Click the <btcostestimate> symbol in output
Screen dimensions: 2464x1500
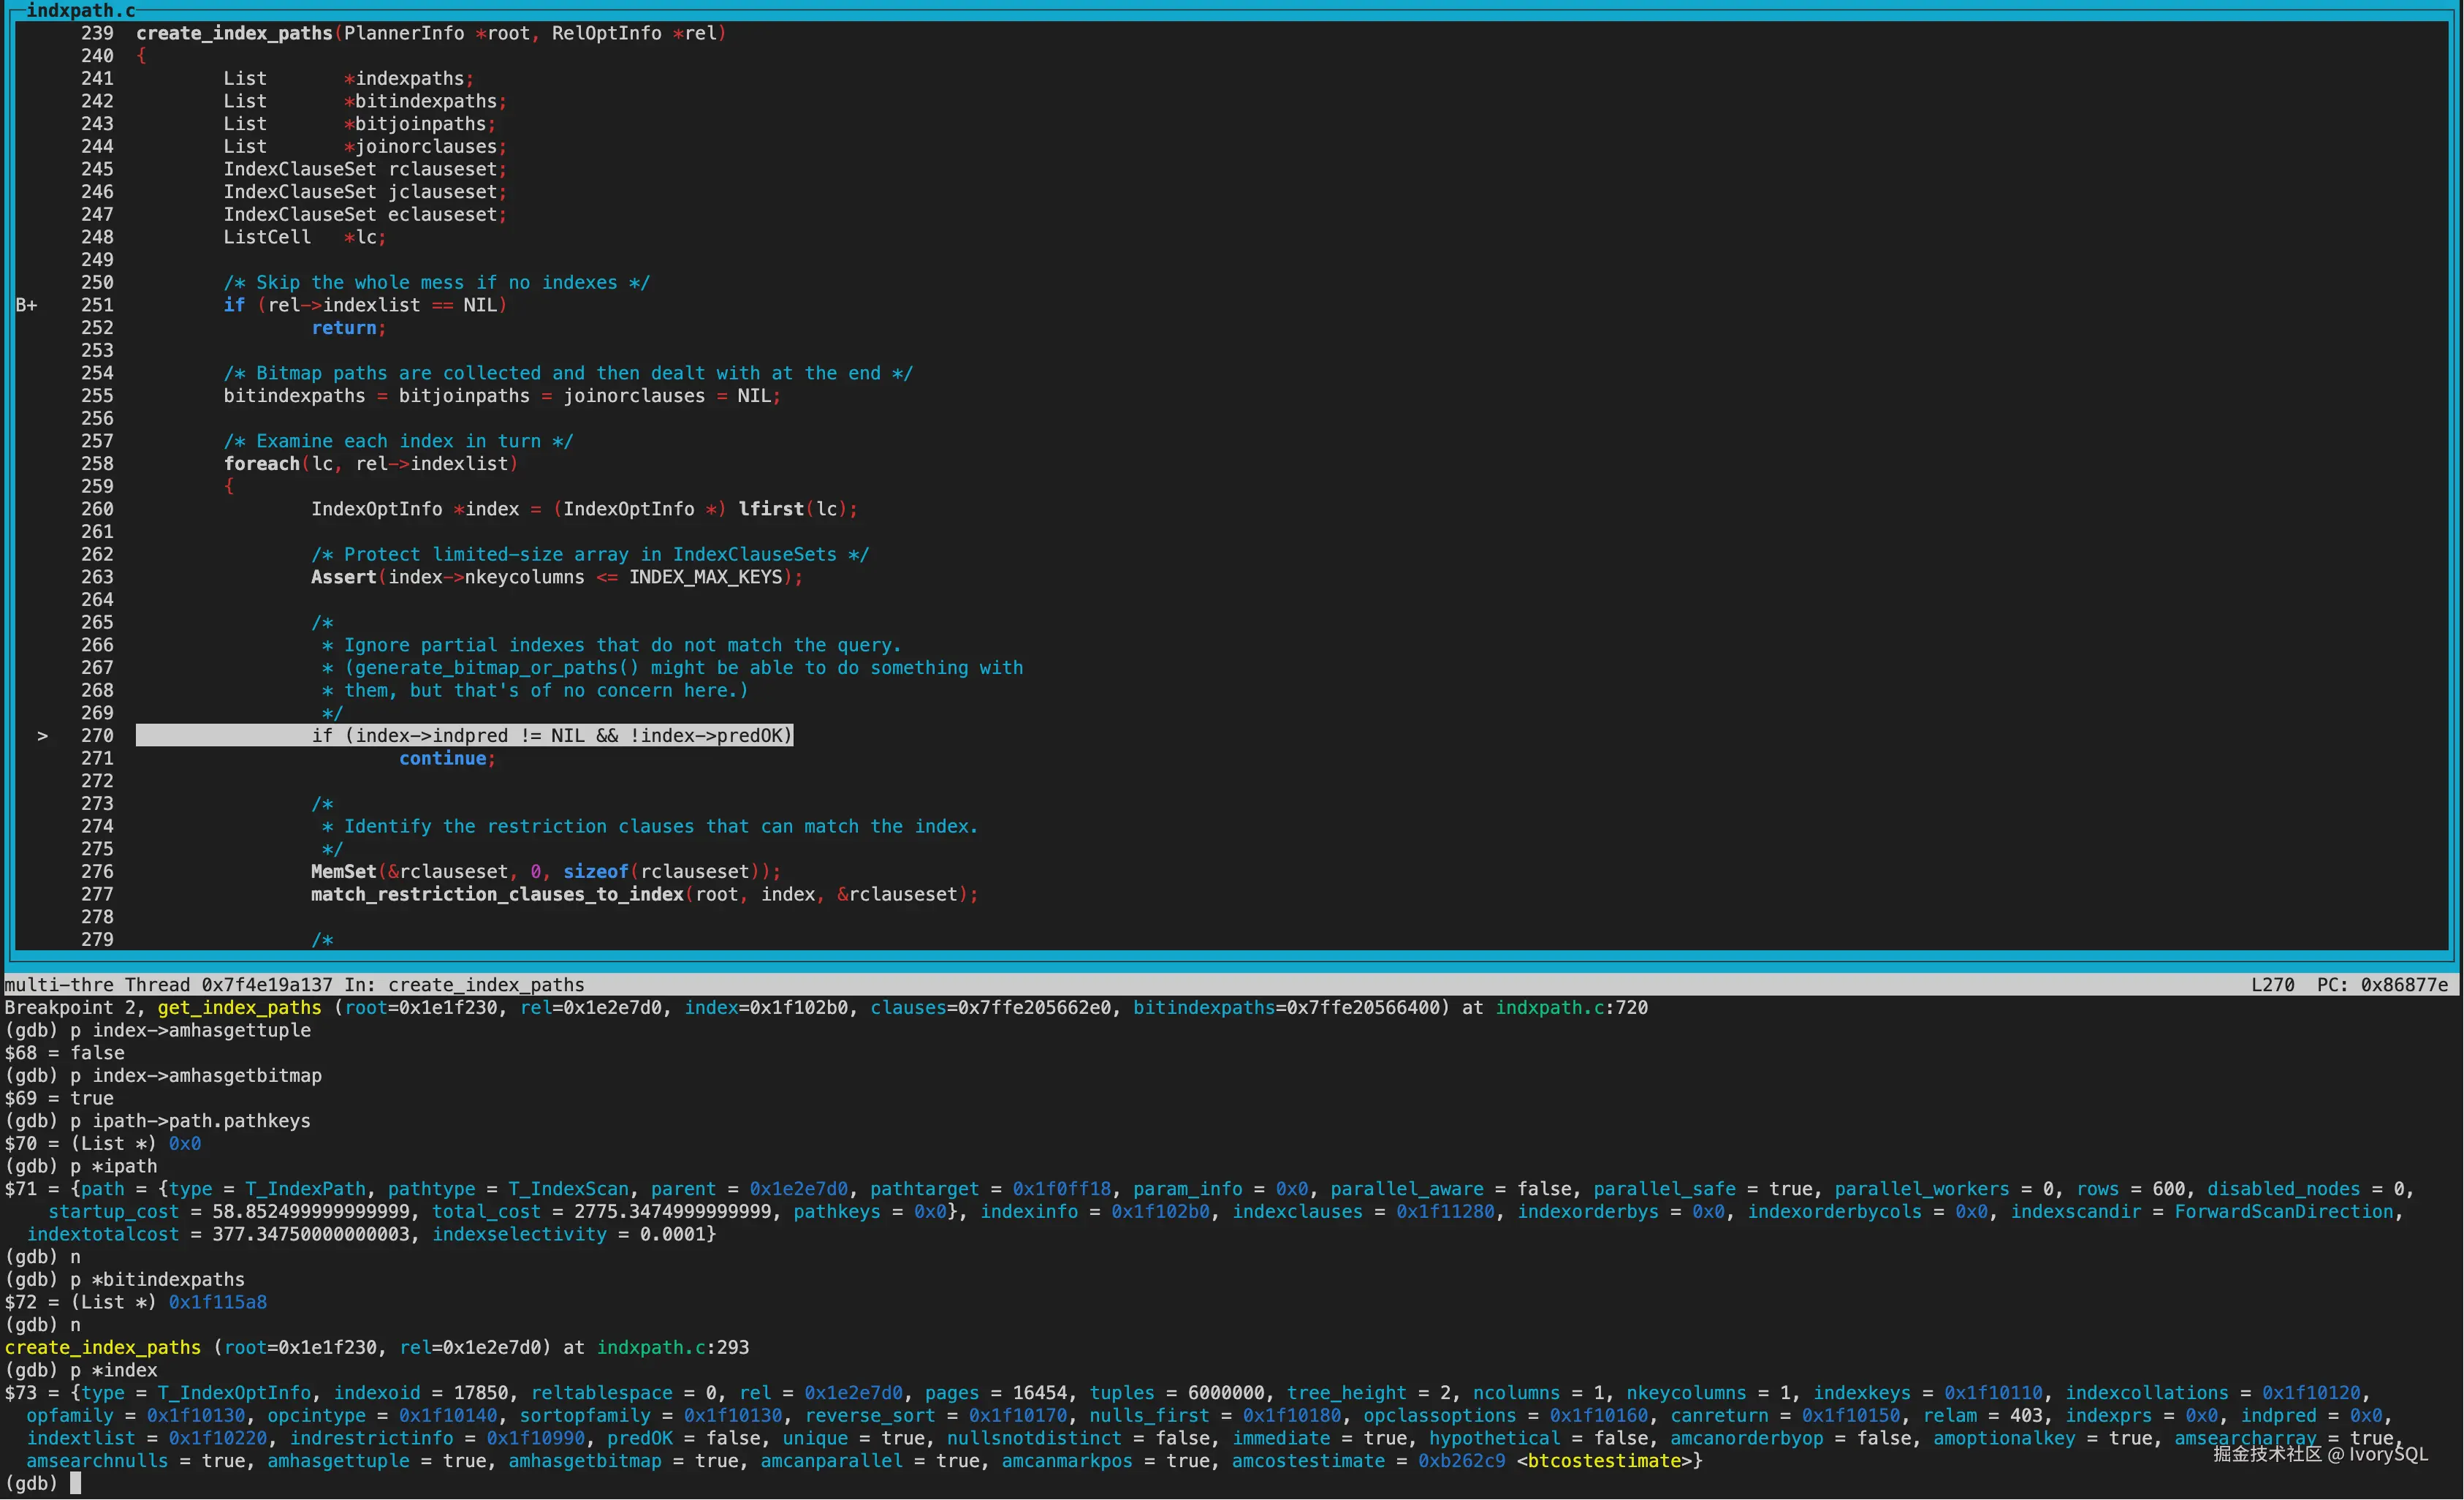[1603, 1461]
